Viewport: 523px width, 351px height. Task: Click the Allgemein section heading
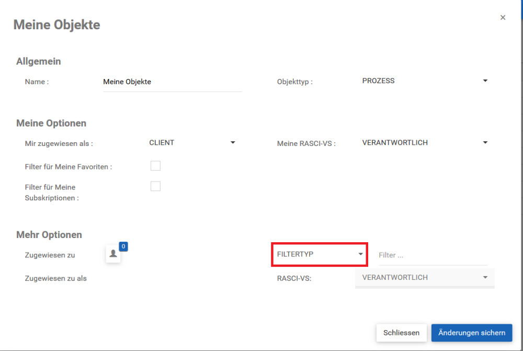39,61
